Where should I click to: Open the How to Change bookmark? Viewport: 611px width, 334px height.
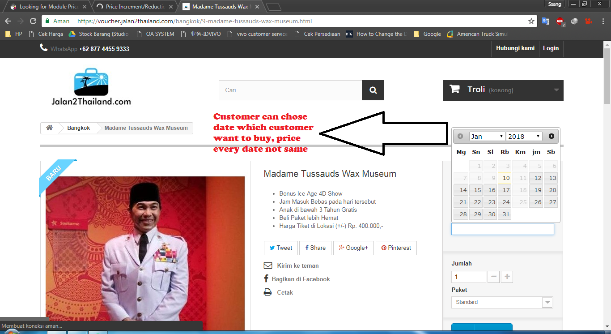point(377,34)
